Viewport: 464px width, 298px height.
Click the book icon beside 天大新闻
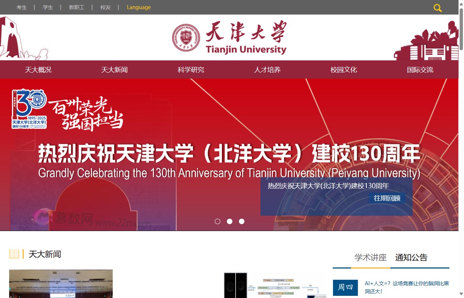click(x=15, y=254)
